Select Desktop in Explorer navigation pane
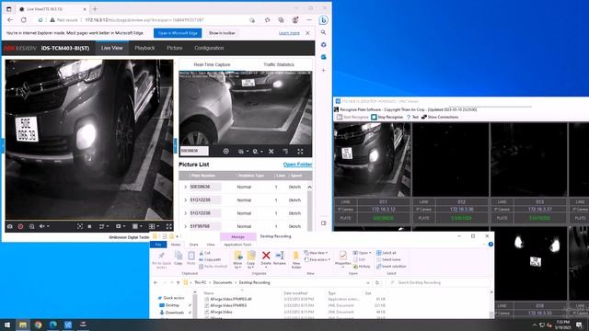Screen dimensions: 589x331 click(172, 305)
